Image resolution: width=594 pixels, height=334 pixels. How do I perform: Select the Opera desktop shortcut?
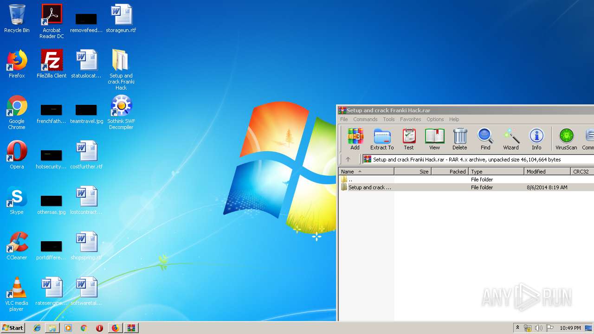point(17,155)
